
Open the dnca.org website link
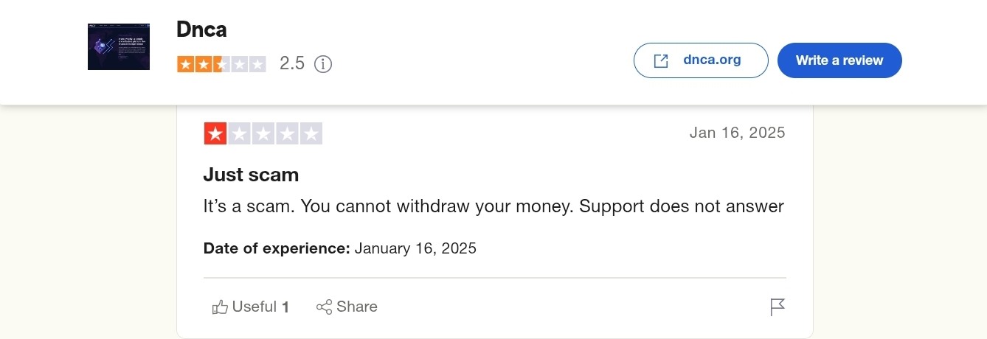point(712,60)
